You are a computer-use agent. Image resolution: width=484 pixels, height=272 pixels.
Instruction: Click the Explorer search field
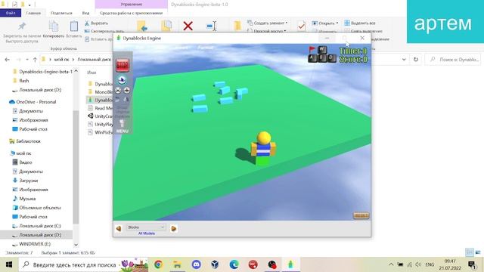pyautogui.click(x=452, y=60)
